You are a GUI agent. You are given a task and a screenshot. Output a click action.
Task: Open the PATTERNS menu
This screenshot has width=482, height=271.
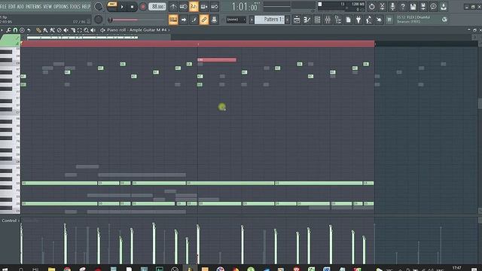(33, 7)
